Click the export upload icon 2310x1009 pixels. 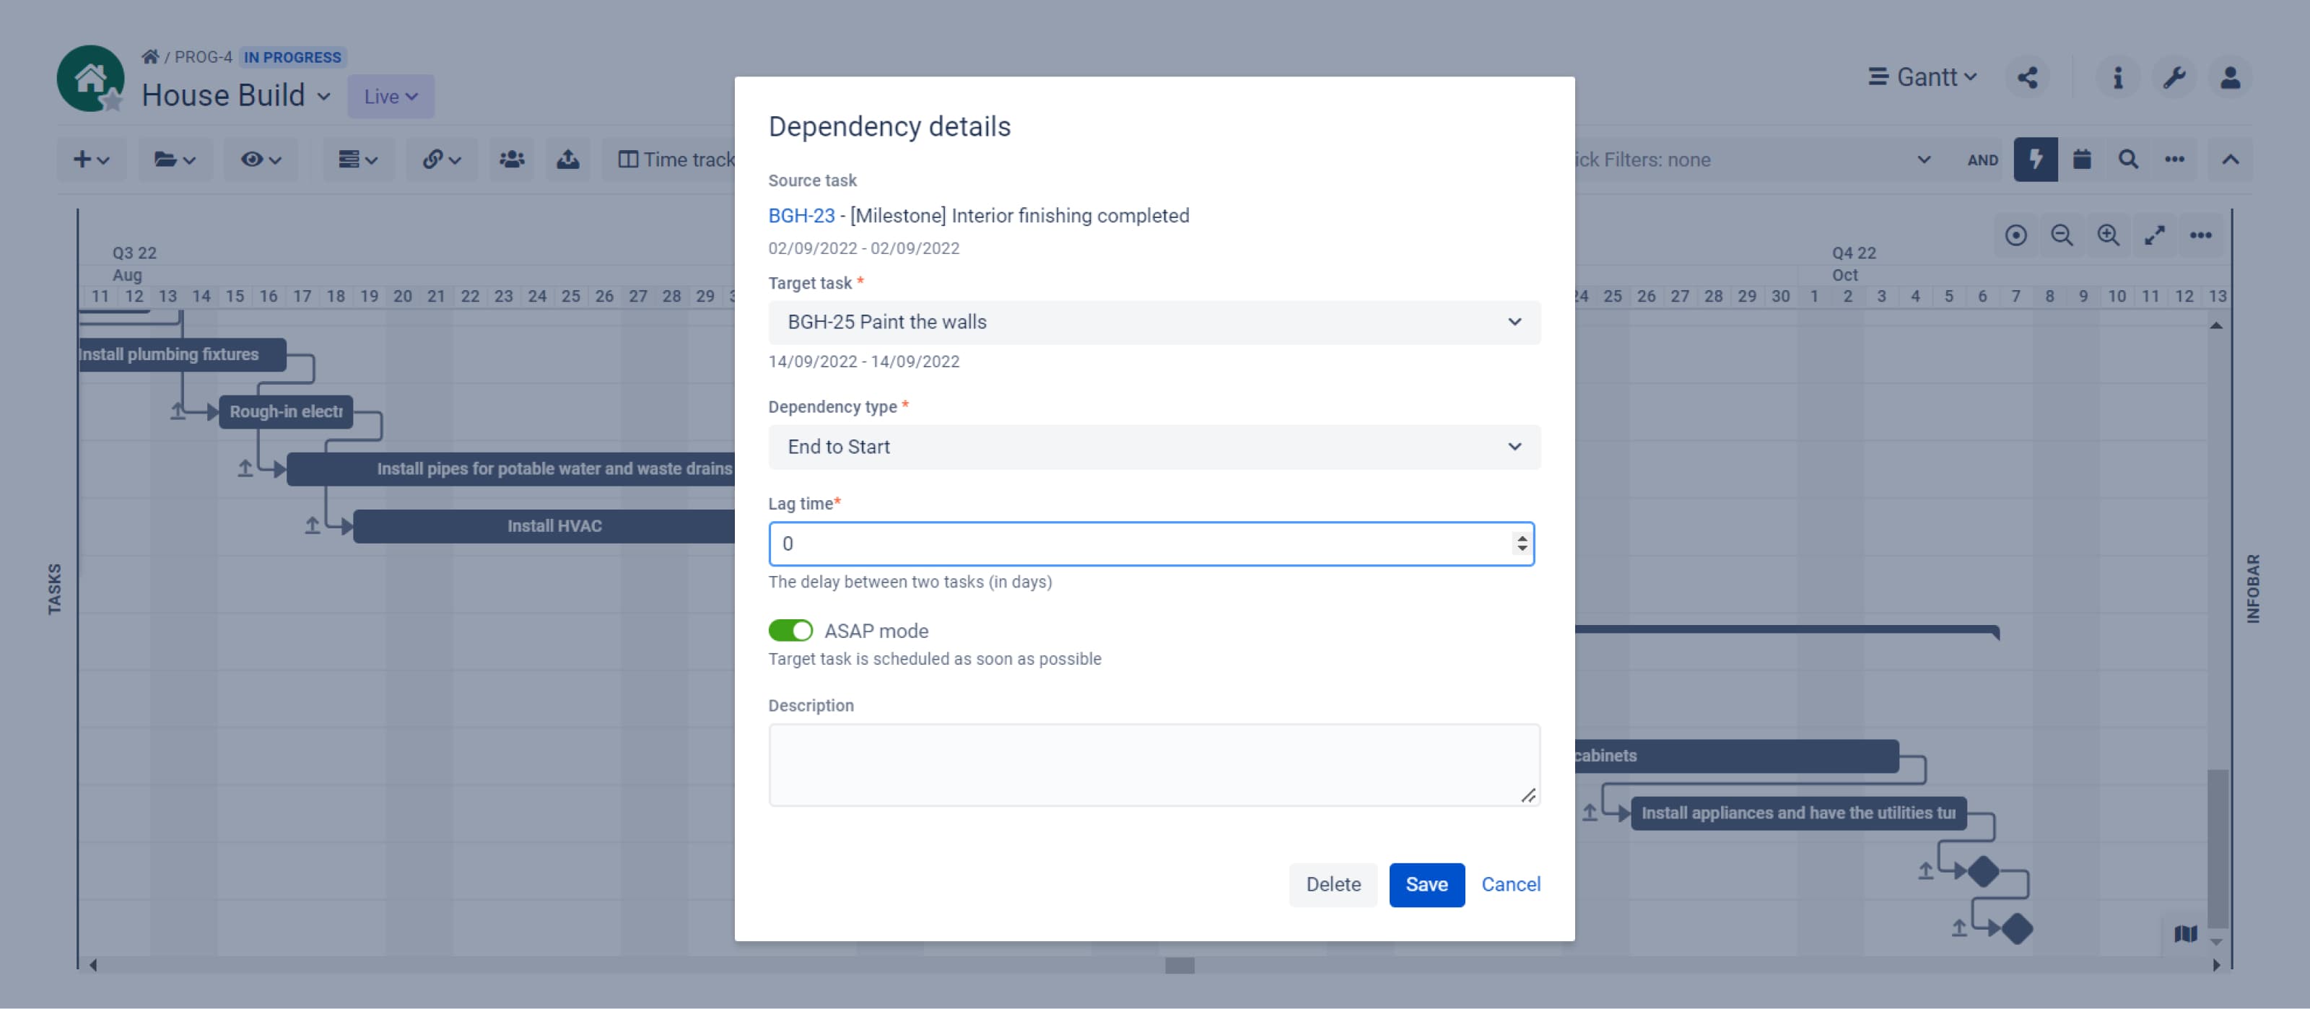click(567, 160)
